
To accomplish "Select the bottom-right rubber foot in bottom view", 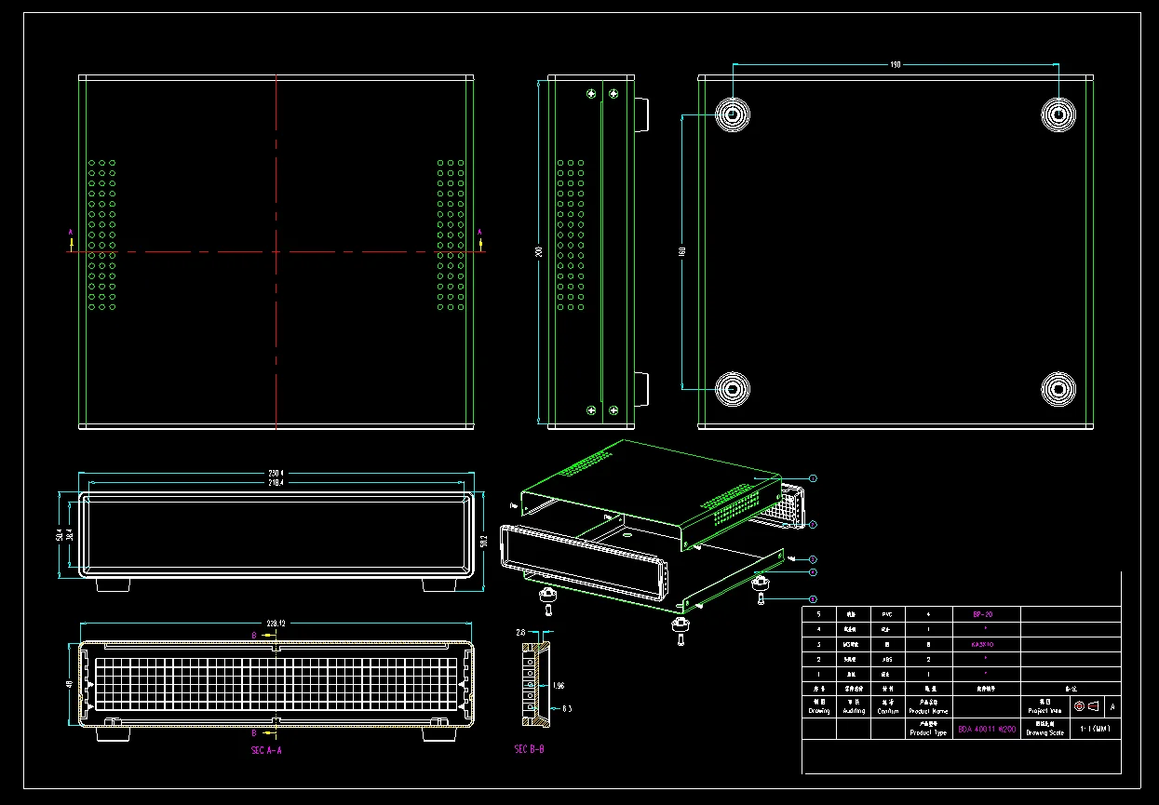I will pos(1058,389).
